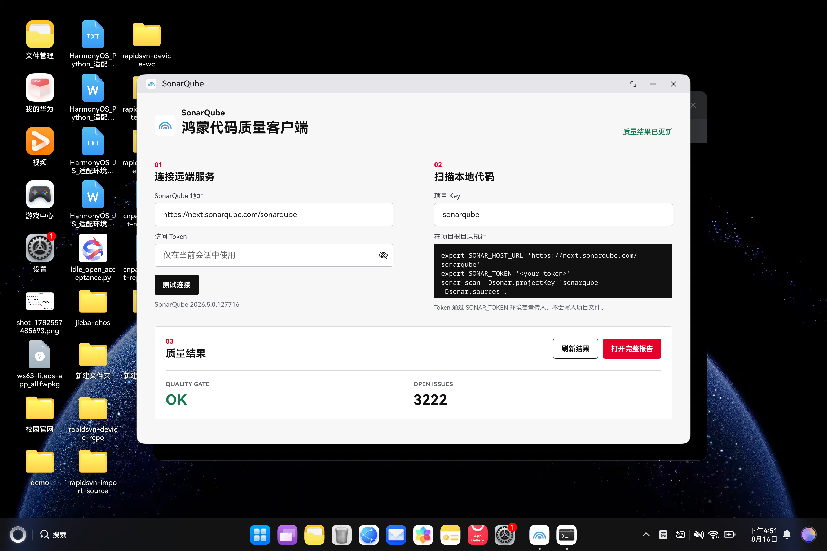Switch input method 英 indicator
Screen dimensions: 827x551
point(663,535)
